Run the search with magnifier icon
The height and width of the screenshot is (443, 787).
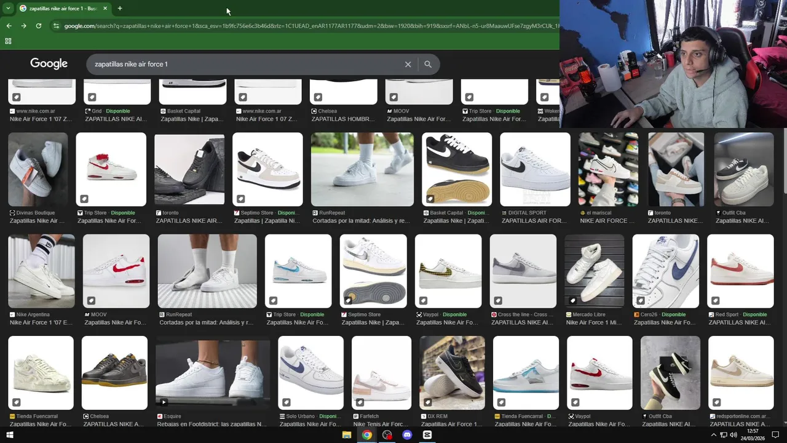[428, 64]
